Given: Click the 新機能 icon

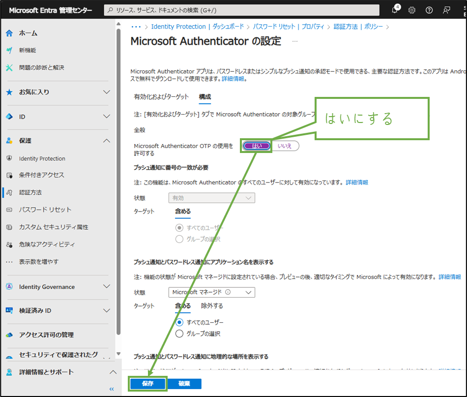Looking at the screenshot, I should (9, 50).
